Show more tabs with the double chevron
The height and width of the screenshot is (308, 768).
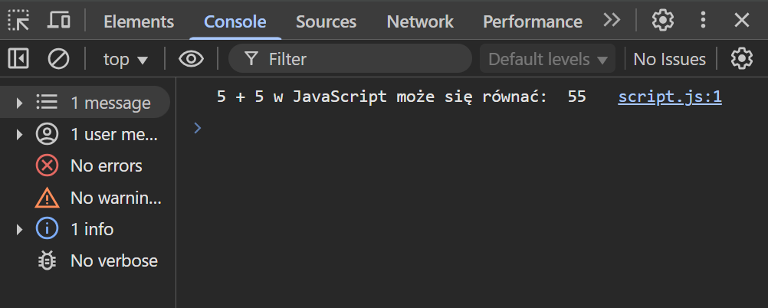[x=612, y=20]
